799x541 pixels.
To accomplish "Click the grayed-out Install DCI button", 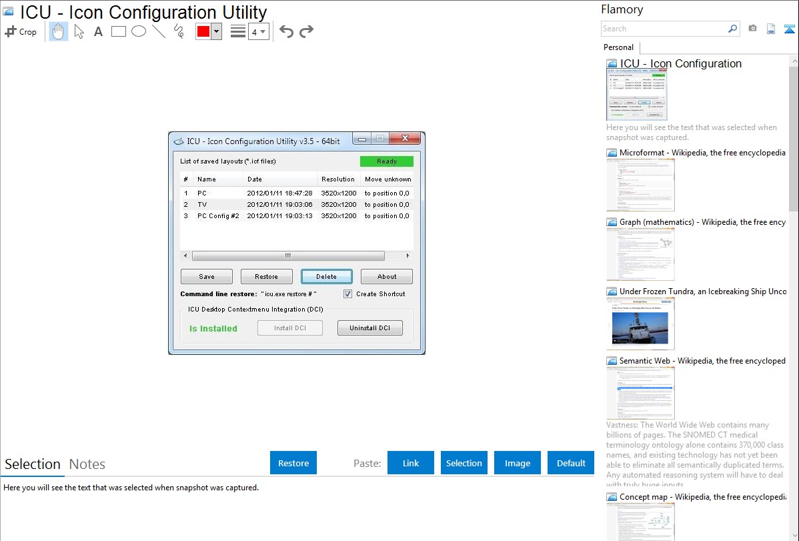I will click(290, 328).
